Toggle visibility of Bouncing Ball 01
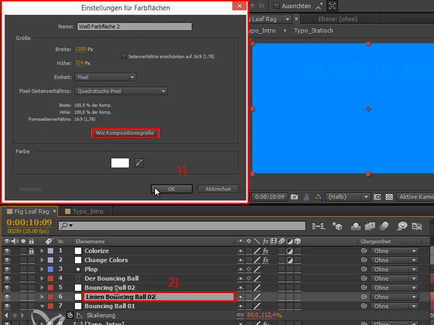 (7, 306)
